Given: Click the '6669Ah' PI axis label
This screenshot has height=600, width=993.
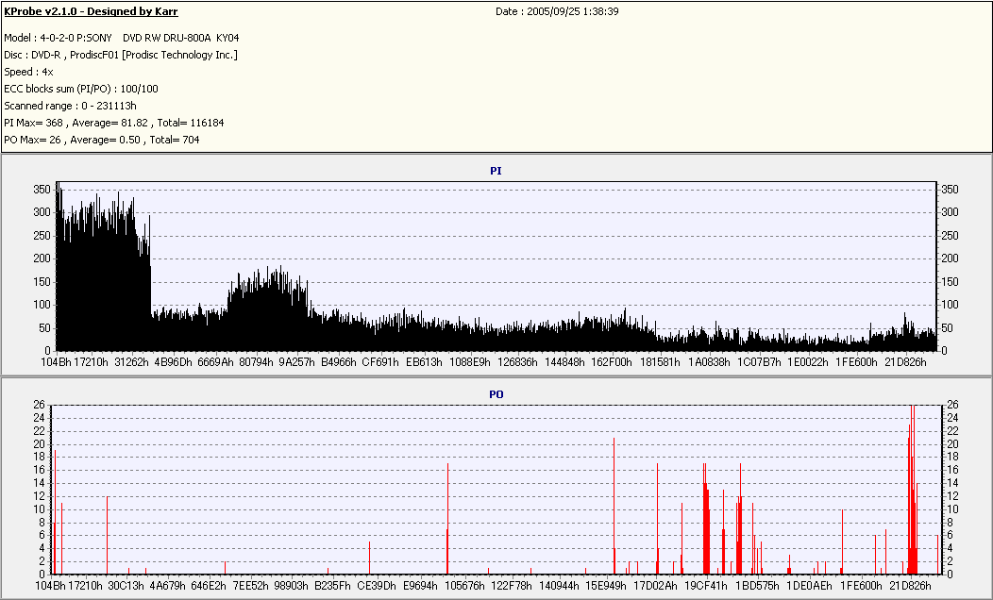Looking at the screenshot, I should tap(215, 362).
